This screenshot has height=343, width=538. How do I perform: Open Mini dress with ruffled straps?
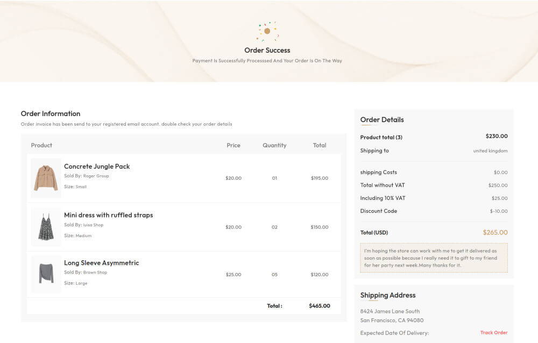[x=108, y=215]
